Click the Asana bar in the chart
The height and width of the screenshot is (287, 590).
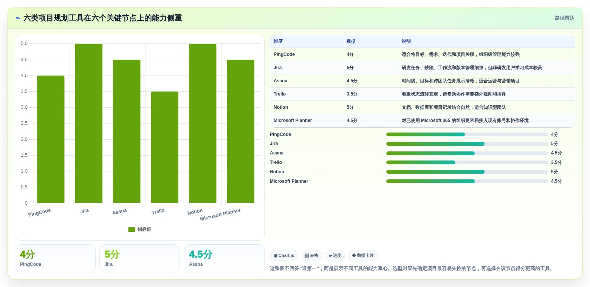click(127, 131)
